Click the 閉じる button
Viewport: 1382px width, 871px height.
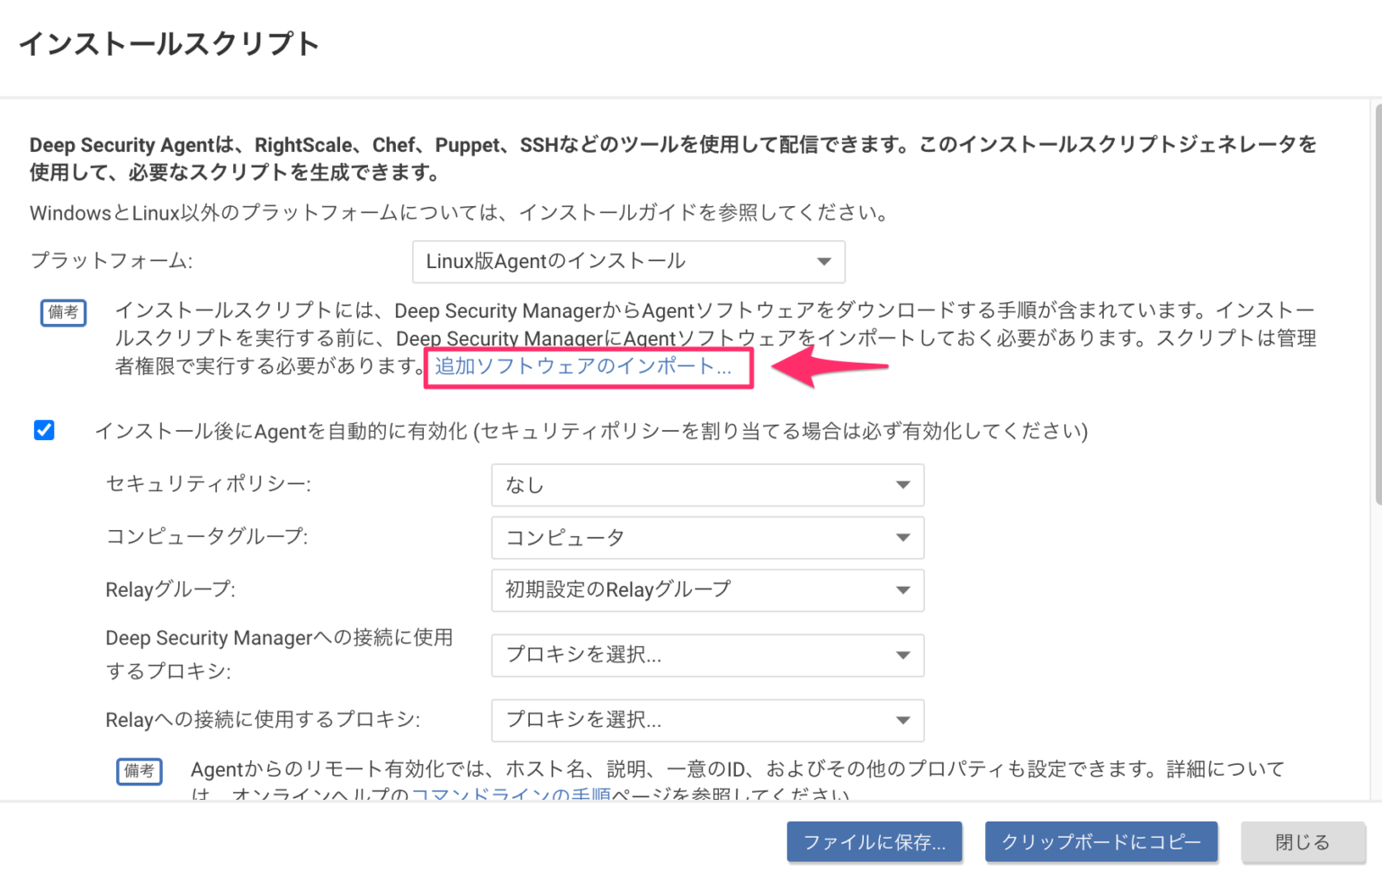1303,842
